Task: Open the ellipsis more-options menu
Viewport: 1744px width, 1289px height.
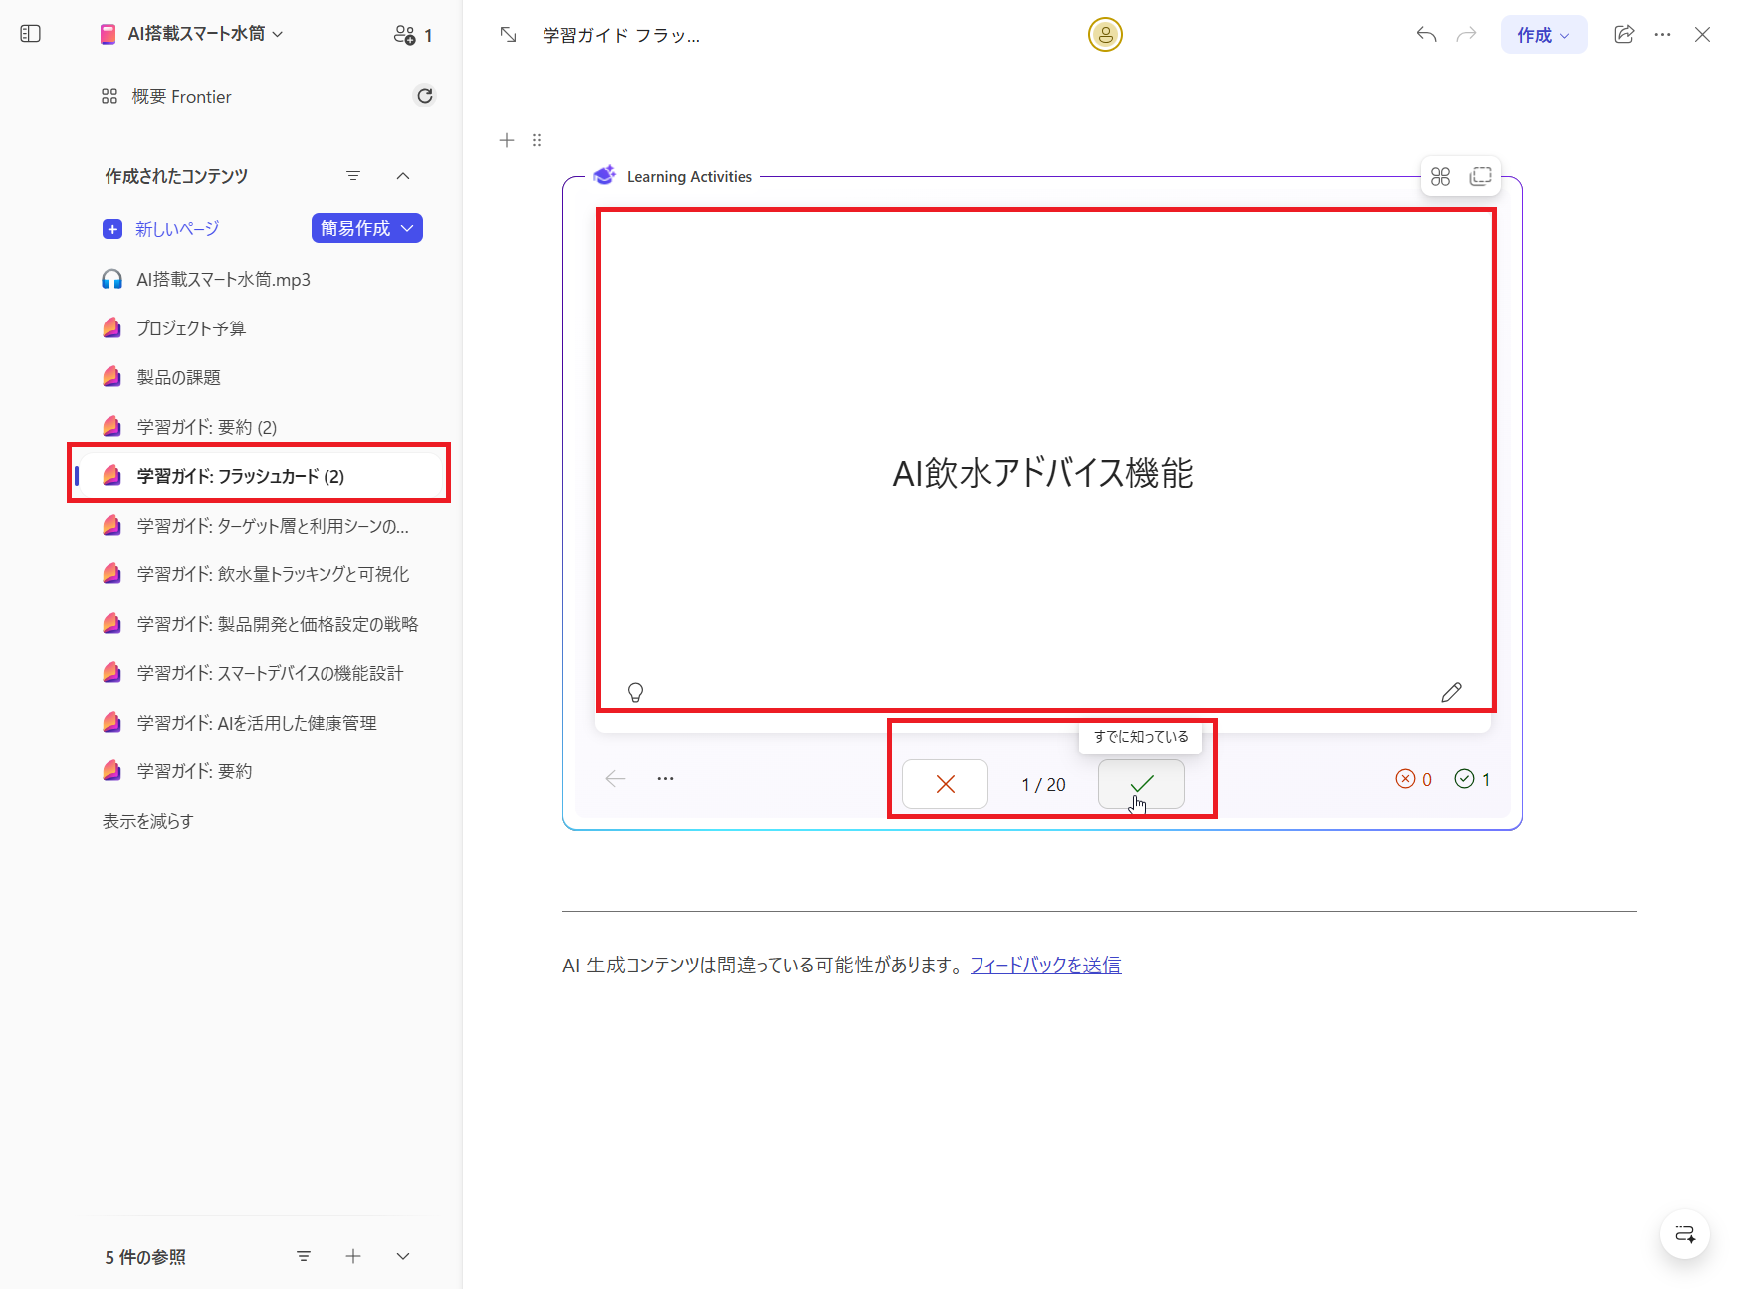Action: point(1663,33)
